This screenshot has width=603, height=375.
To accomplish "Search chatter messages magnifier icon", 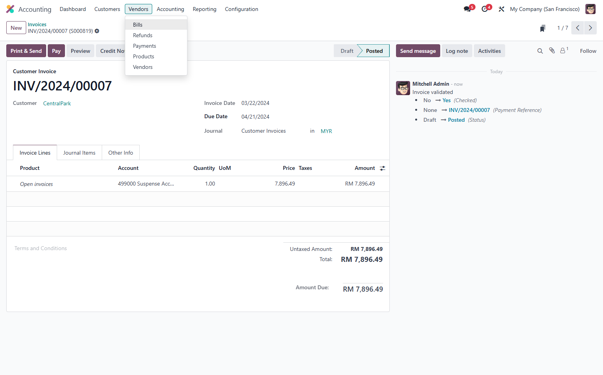I will click(x=540, y=51).
